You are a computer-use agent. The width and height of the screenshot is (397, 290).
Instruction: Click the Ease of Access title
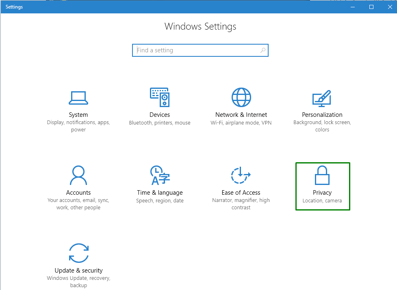click(x=241, y=193)
